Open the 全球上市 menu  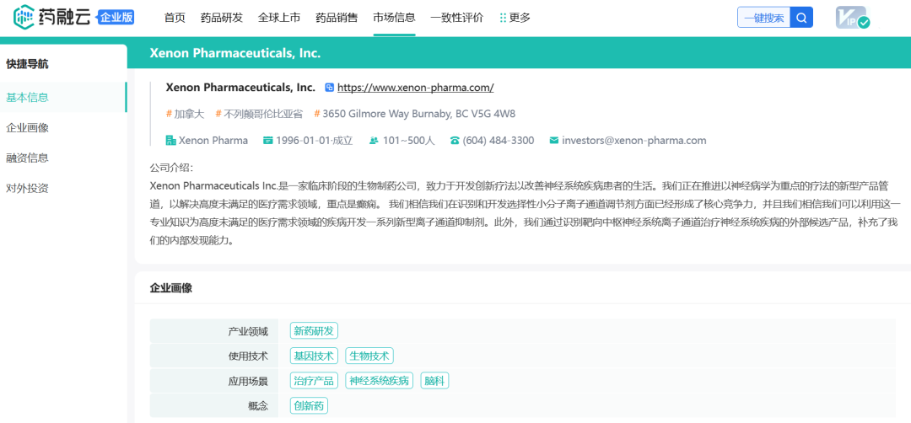[279, 18]
